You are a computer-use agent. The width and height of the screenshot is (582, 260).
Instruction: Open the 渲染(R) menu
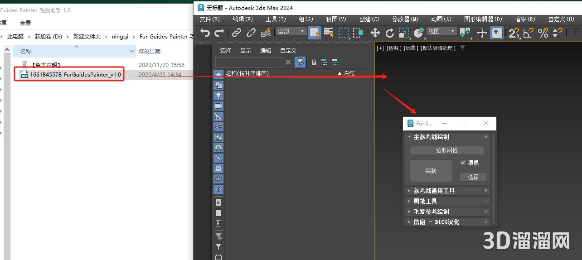[x=525, y=19]
